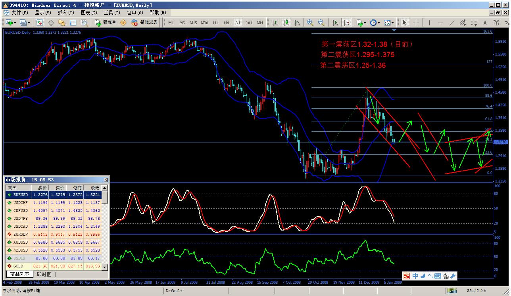Zoom in on the chart
The width and height of the screenshot is (511, 296).
click(310, 23)
